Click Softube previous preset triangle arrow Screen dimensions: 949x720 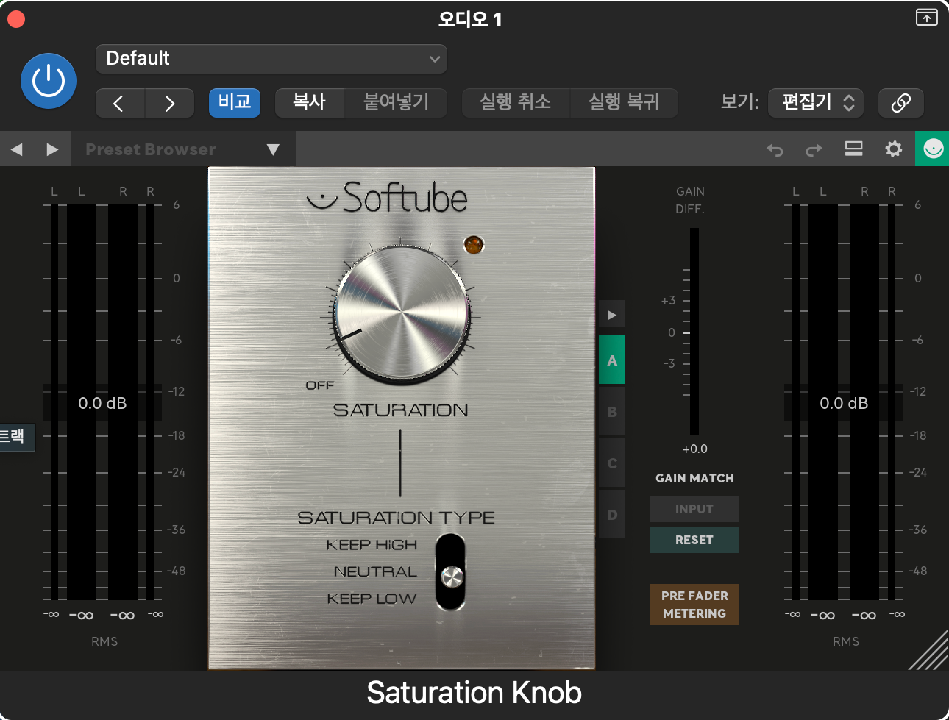click(17, 149)
